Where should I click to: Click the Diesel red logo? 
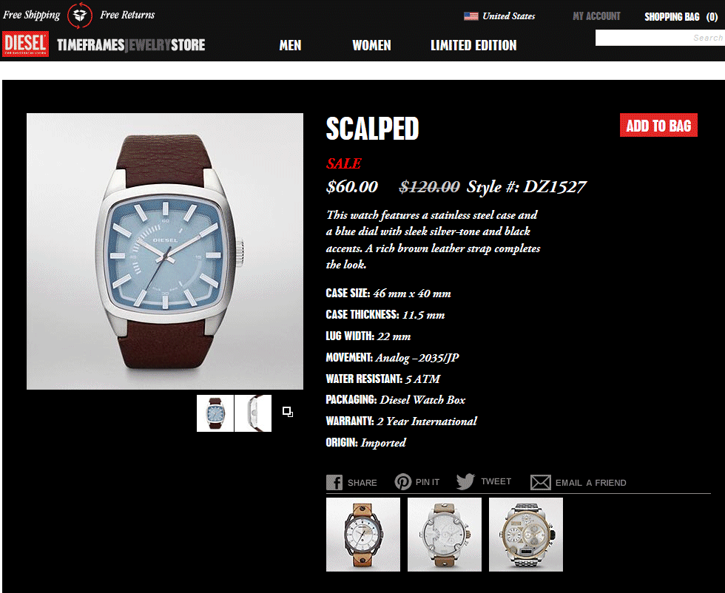point(25,44)
